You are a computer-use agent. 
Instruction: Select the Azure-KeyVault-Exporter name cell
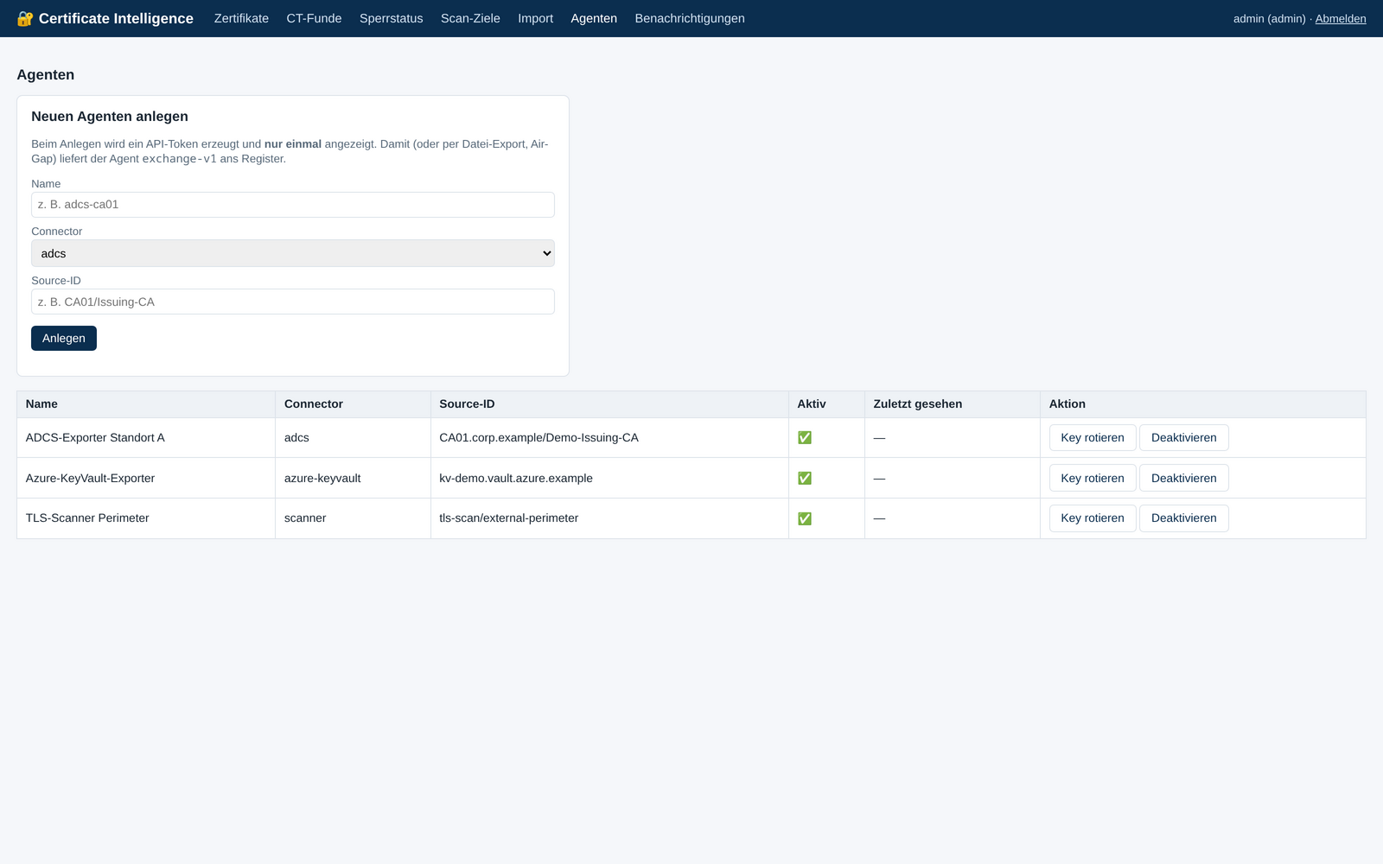click(146, 478)
